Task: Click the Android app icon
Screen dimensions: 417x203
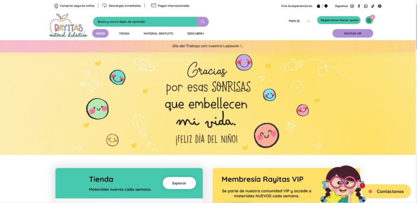Action: pos(326,6)
